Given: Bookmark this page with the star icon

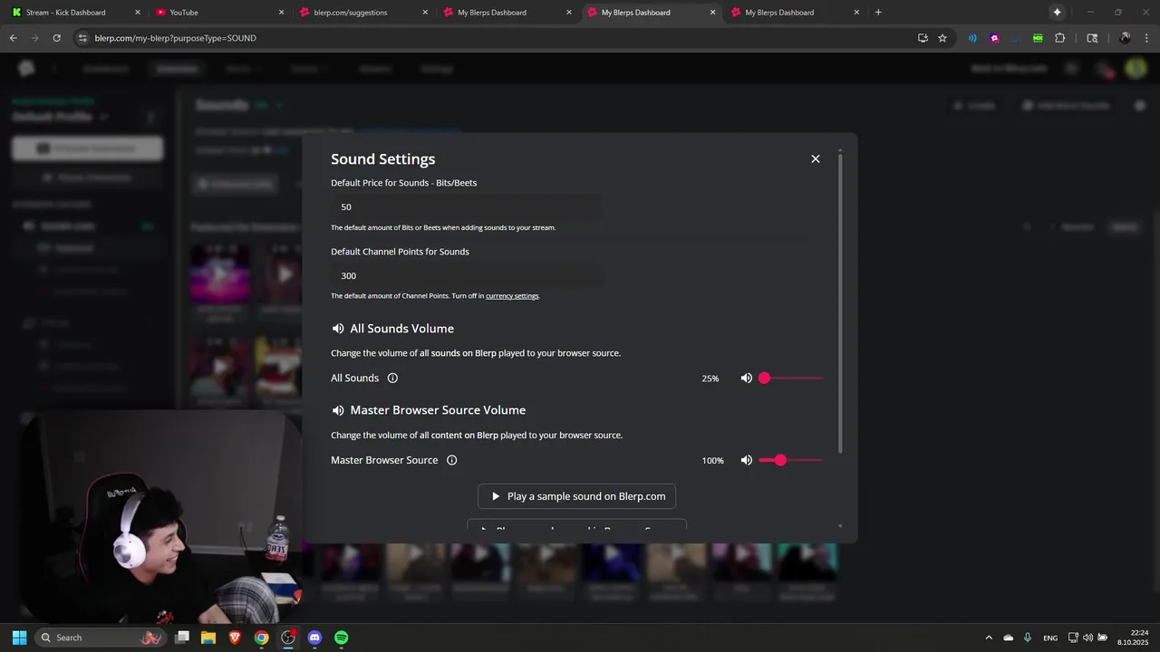Looking at the screenshot, I should pos(942,38).
